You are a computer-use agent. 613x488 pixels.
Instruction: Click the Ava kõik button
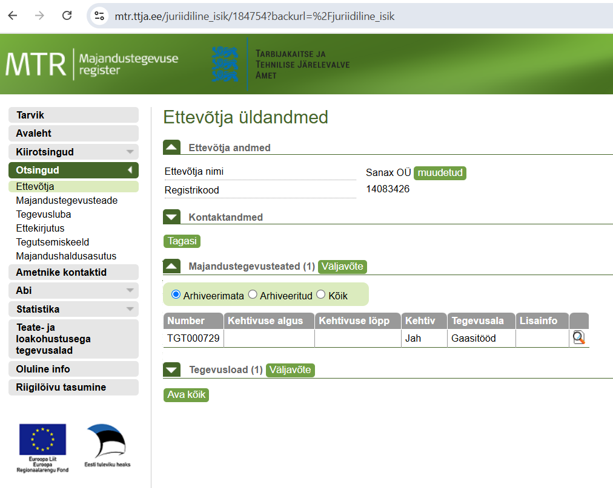coord(186,395)
